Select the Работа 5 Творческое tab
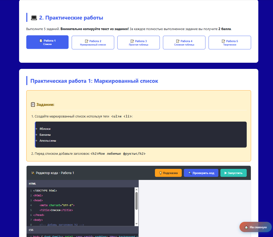Image resolution: width=273 pixels, height=237 pixels. (230, 42)
